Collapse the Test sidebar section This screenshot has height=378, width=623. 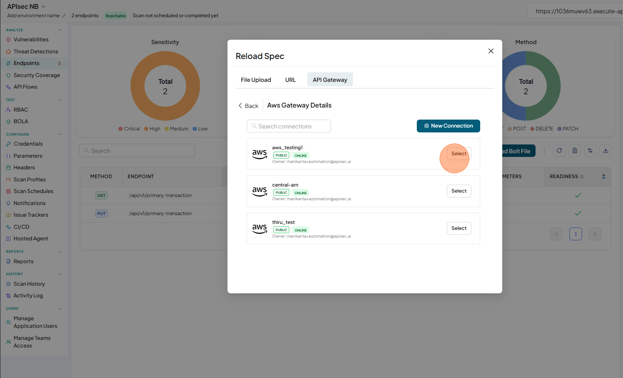pos(61,100)
